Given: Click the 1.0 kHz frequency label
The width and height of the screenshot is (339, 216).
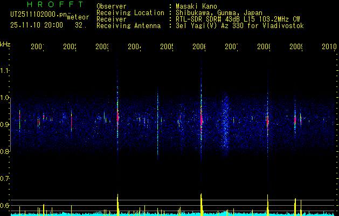Looking at the screenshot, I should [x=5, y=98].
